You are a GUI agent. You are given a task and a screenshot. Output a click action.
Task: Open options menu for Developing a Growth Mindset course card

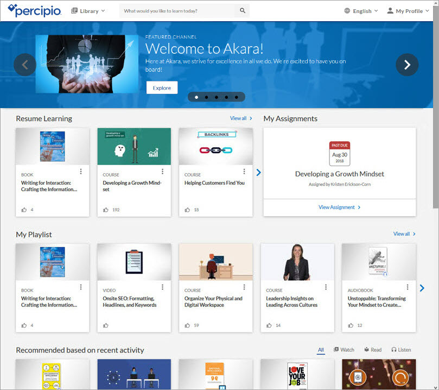click(162, 171)
